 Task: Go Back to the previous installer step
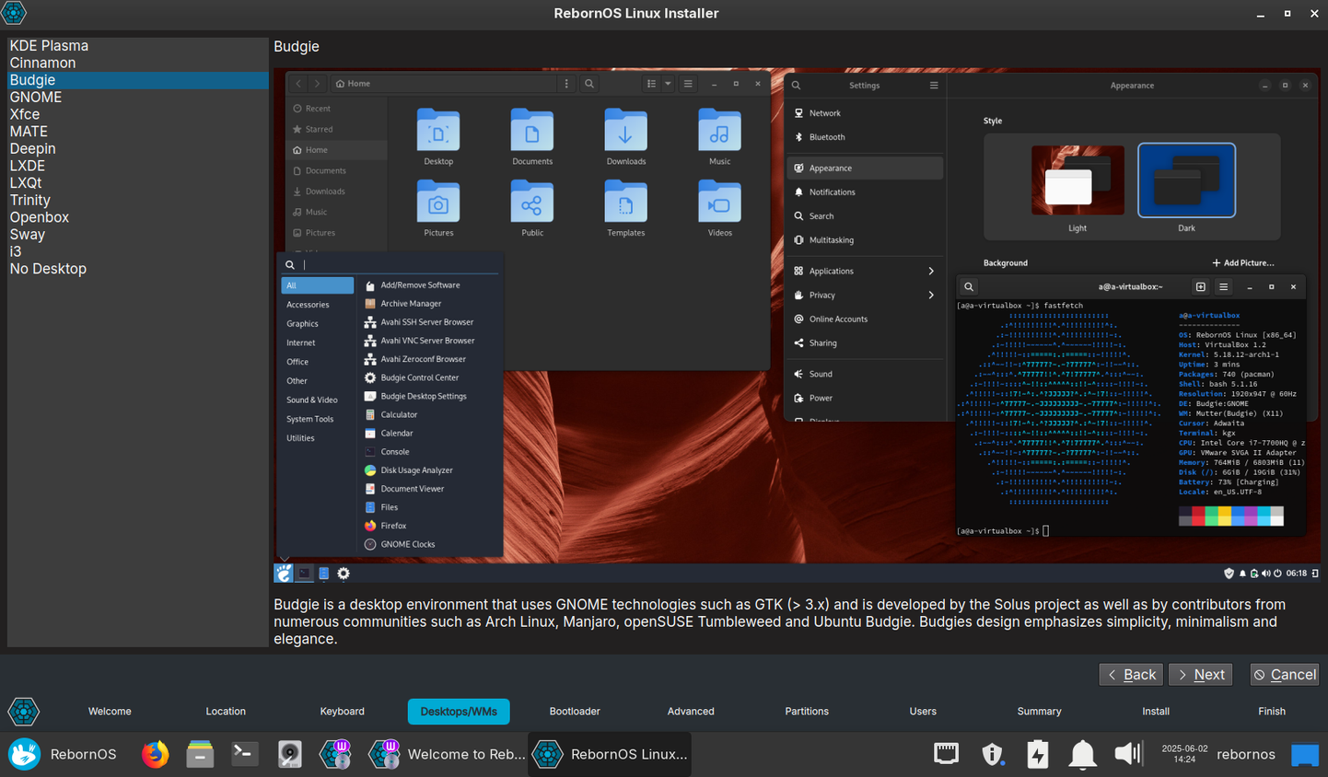click(x=1131, y=675)
